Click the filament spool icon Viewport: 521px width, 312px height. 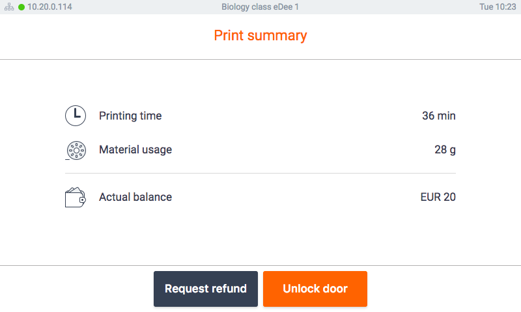[x=76, y=150]
